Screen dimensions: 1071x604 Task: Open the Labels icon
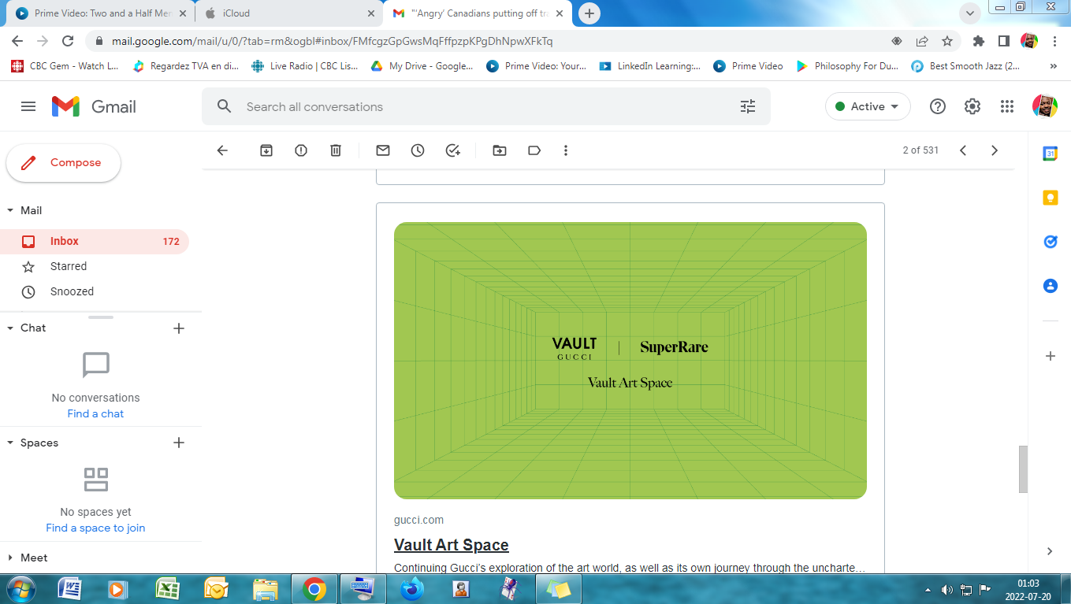(x=534, y=150)
